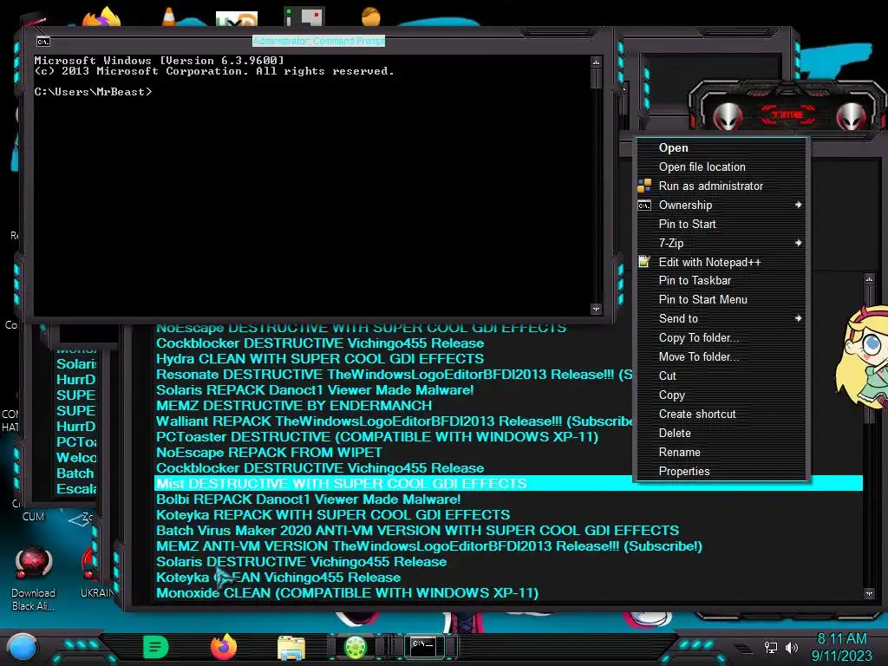Select Solaris DESTRUCTIVE Vichingo455 Release
The image size is (888, 666).
click(301, 562)
